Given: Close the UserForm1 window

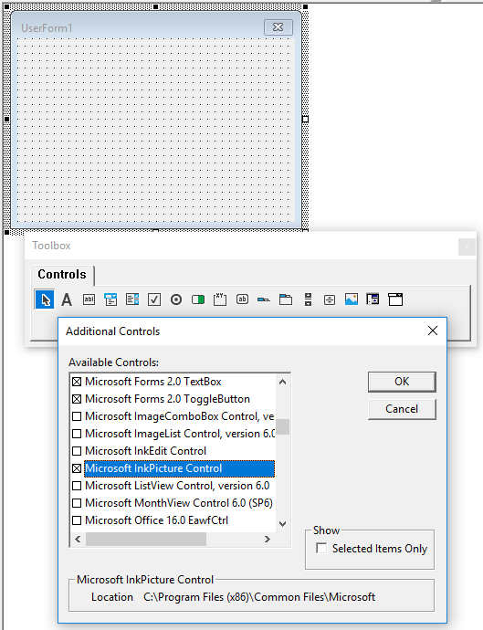Looking at the screenshot, I should click(x=278, y=26).
